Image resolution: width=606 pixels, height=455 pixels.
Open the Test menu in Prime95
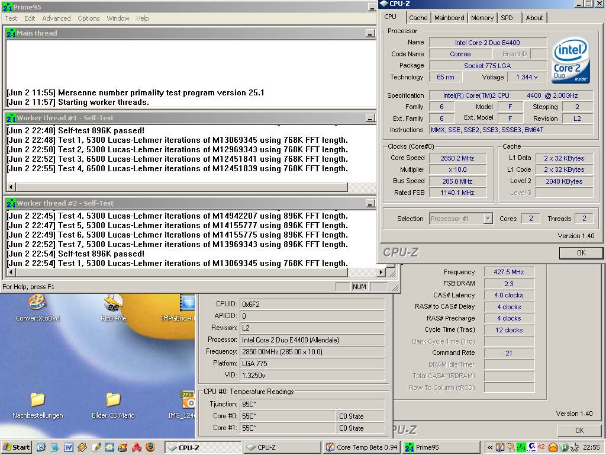click(11, 18)
